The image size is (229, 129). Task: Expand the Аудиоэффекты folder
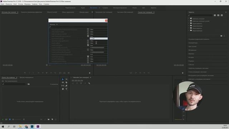click(189, 23)
